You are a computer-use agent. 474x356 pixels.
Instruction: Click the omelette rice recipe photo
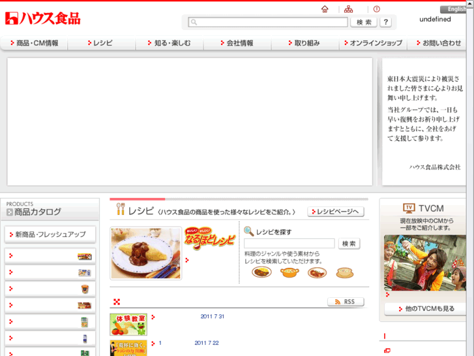click(145, 253)
